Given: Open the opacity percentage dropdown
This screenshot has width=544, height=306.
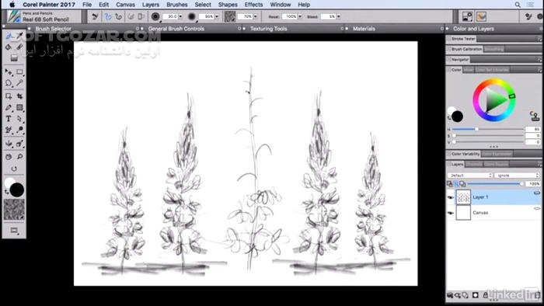Looking at the screenshot, I should (x=217, y=16).
